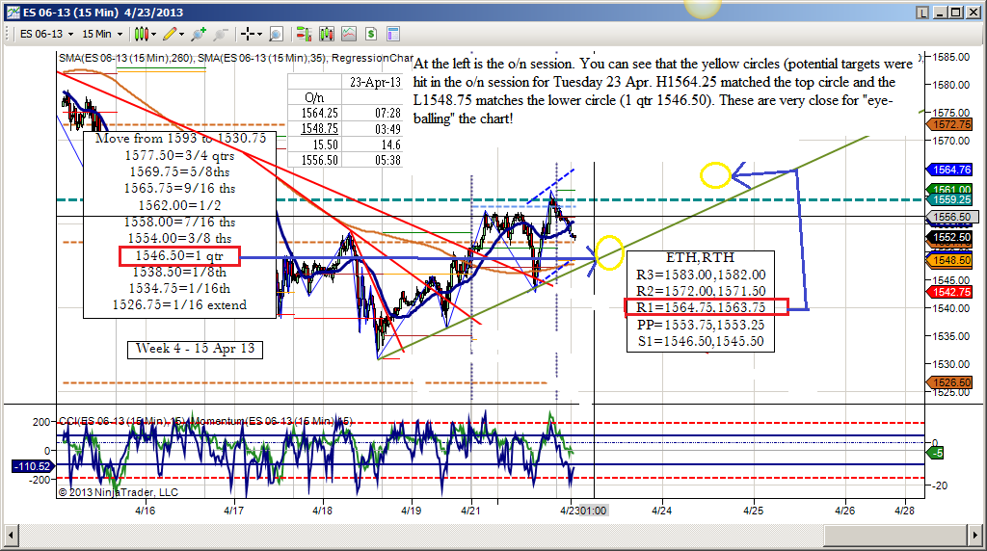
Task: Open the chart trader icon
Action: coord(304,34)
